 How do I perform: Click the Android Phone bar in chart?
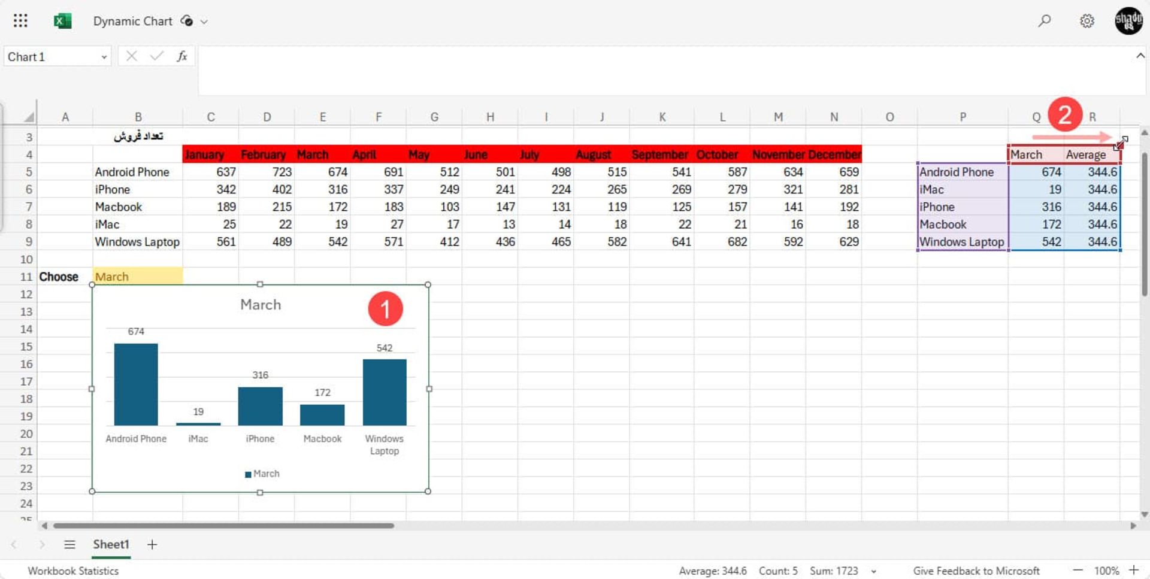click(136, 384)
